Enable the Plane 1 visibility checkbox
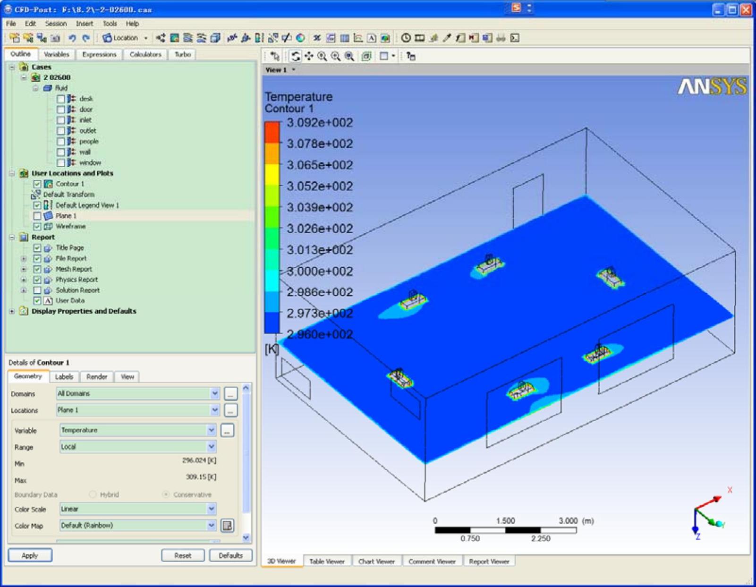Image resolution: width=756 pixels, height=587 pixels. 37,216
